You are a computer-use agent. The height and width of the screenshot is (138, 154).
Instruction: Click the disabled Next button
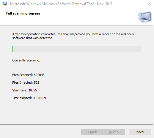114,132
